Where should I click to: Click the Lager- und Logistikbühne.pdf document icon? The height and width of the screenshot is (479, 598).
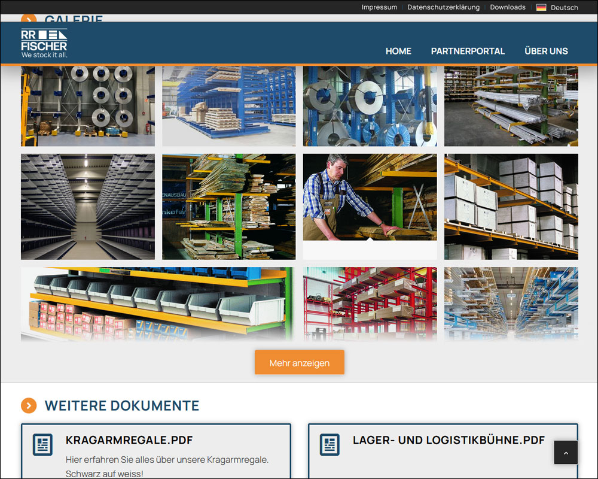329,445
